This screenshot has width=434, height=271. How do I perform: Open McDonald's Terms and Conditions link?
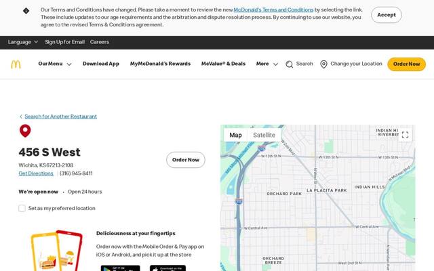pyautogui.click(x=273, y=9)
